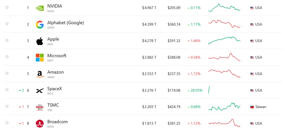
Task: Open the Amazon company page link
Action: click(x=55, y=72)
